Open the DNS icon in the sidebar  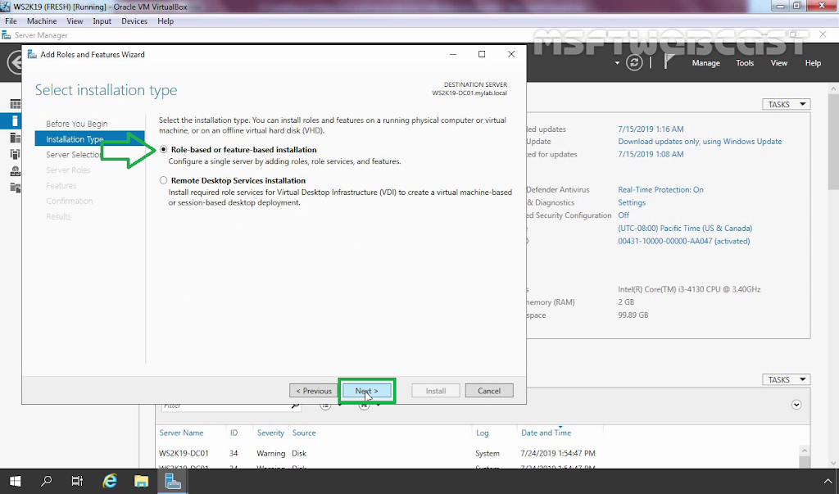16,171
